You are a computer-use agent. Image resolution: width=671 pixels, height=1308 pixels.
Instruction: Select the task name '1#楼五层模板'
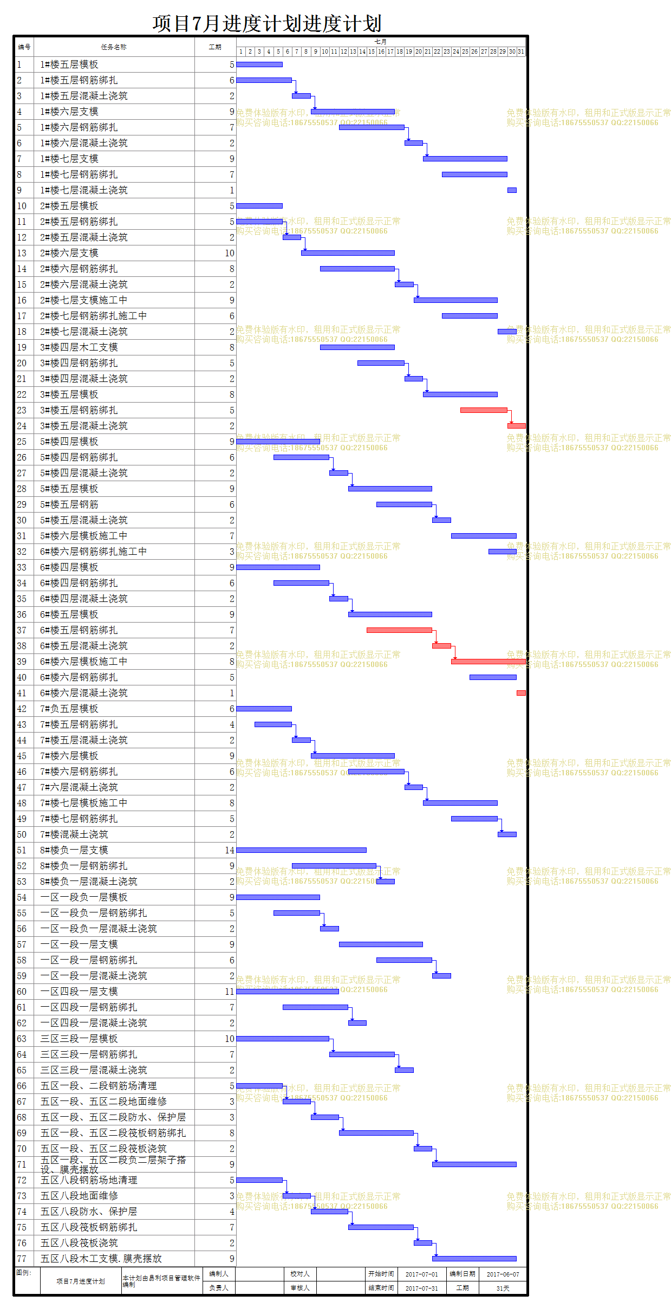click(69, 64)
